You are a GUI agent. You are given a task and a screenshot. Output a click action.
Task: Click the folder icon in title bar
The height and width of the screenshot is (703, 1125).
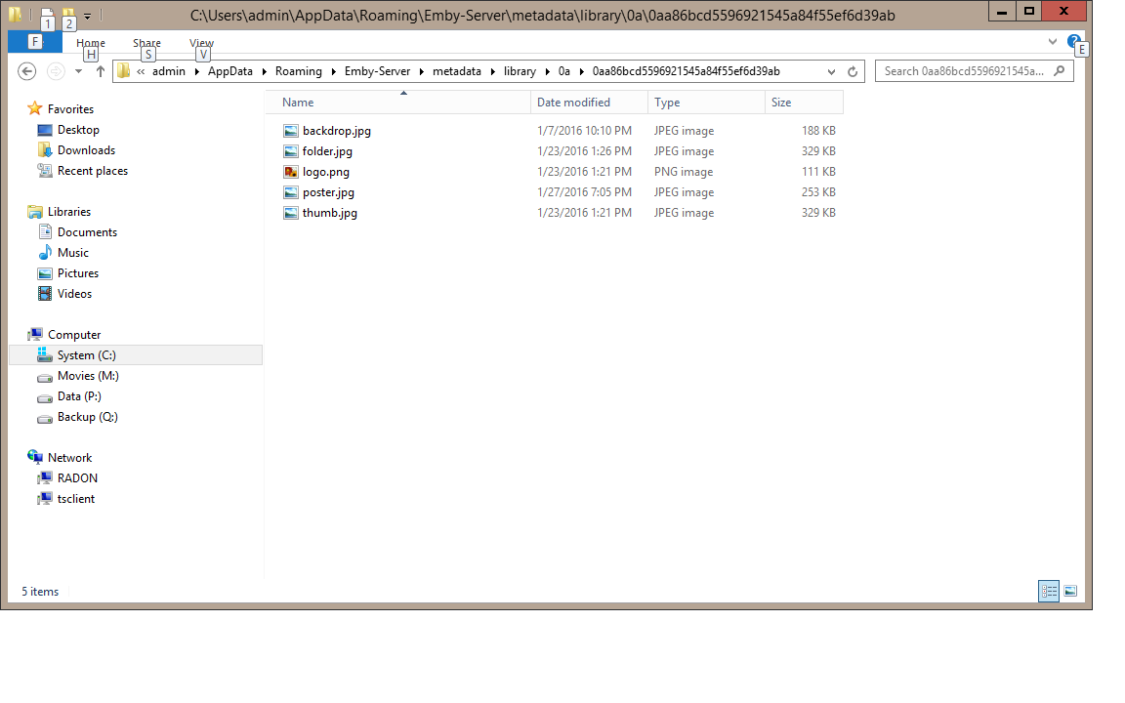click(15, 15)
